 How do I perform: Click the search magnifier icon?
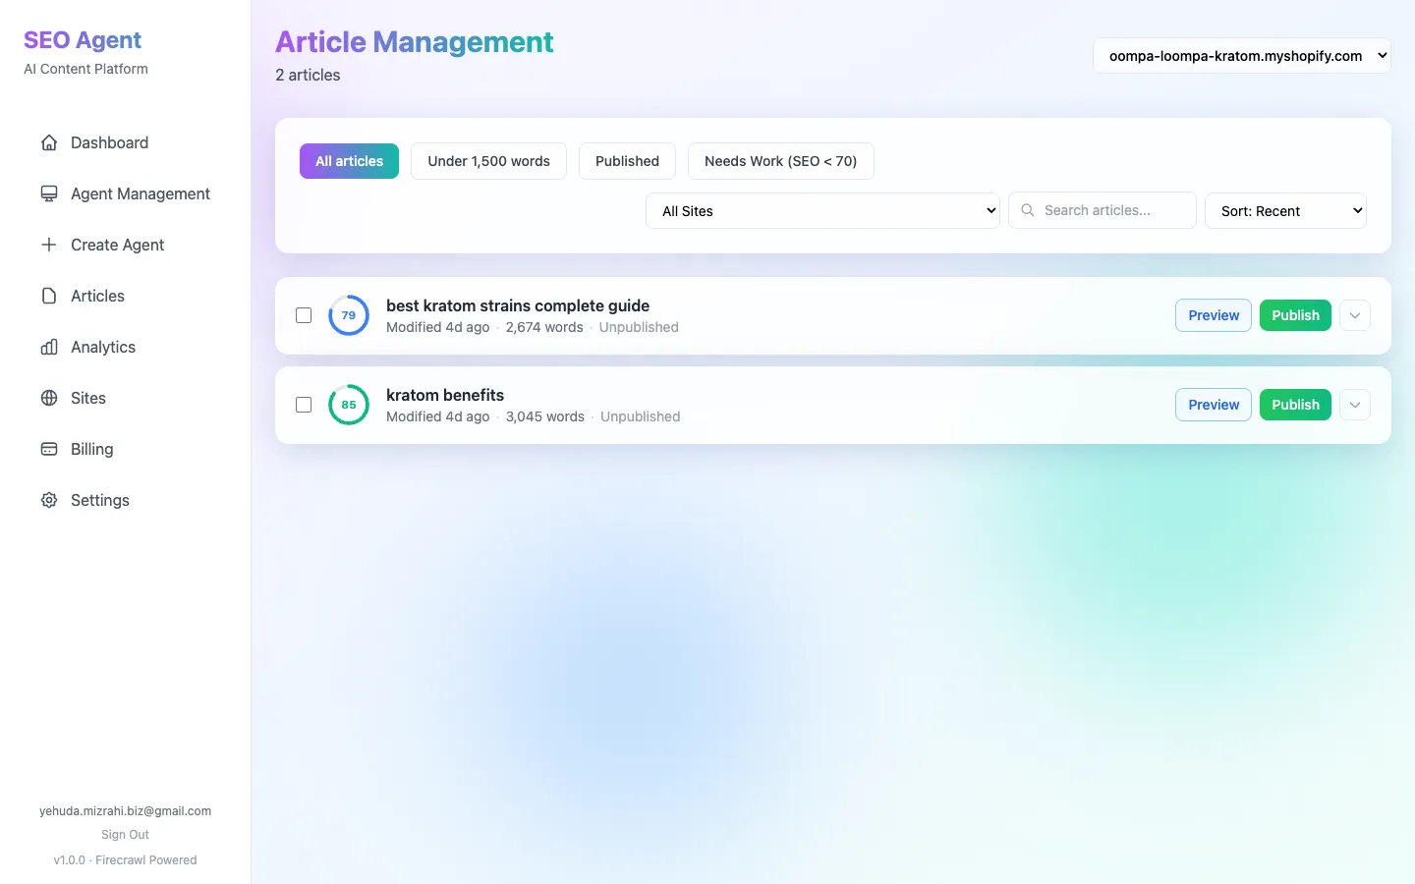tap(1027, 210)
